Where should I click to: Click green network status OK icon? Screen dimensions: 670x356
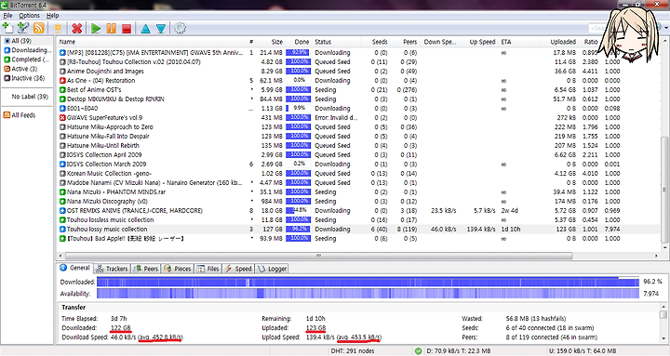coord(419,350)
